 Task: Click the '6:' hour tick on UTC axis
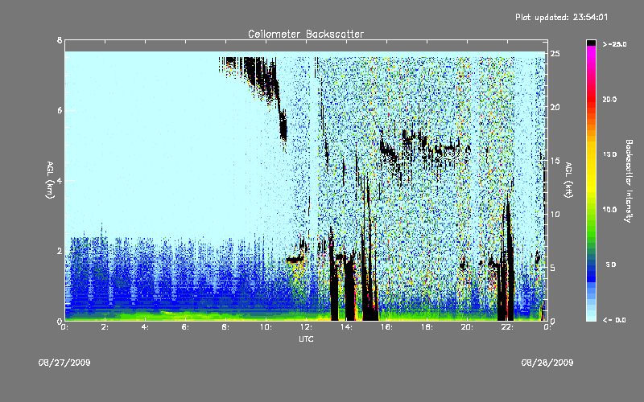click(x=186, y=327)
